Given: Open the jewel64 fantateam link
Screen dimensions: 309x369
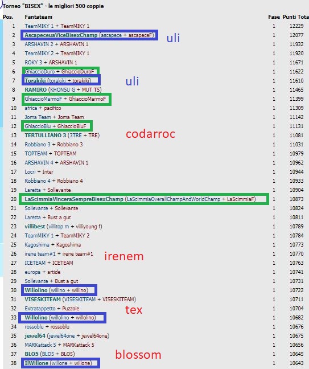Looking at the screenshot, I should pyautogui.click(x=35, y=336).
